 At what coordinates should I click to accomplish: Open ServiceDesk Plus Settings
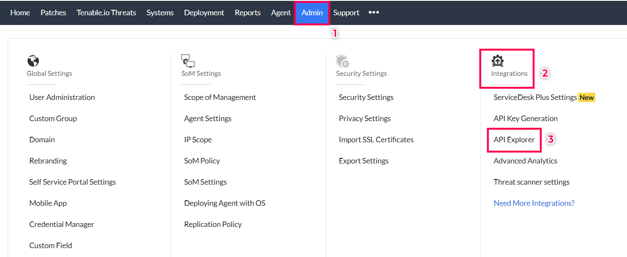point(535,97)
